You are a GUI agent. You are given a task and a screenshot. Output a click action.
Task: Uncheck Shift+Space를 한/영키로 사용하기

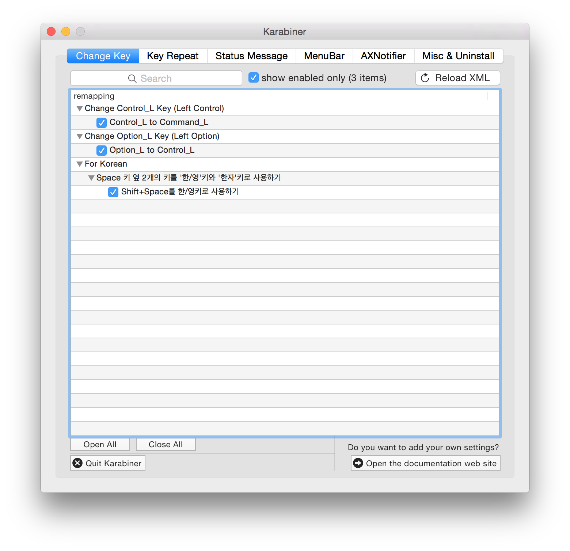tap(113, 192)
